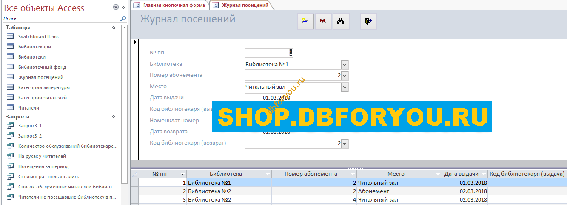This screenshot has height=205, width=567.
Task: Open the Номер абонемента dropdown arrow
Action: pos(345,76)
